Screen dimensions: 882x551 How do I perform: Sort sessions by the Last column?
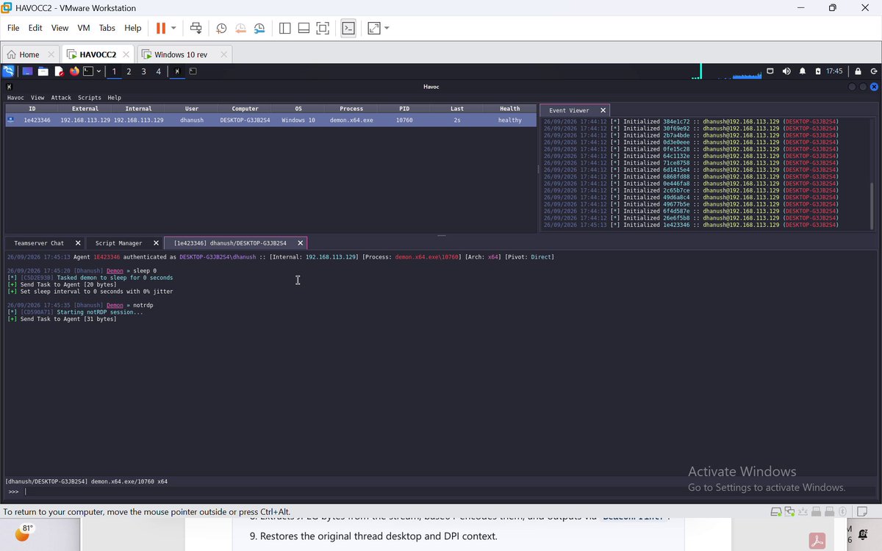457,109
